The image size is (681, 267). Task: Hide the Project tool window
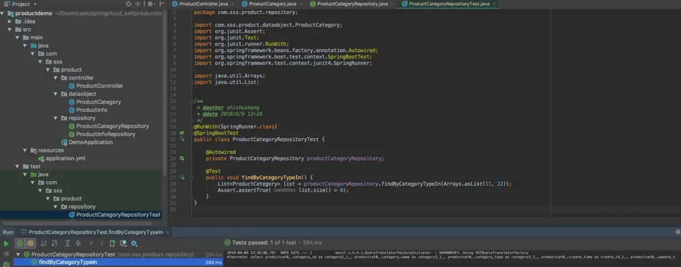pyautogui.click(x=162, y=4)
